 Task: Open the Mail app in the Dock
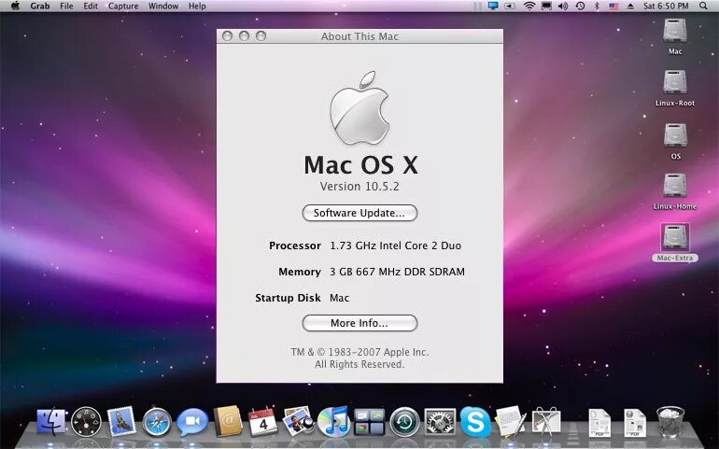tap(121, 422)
